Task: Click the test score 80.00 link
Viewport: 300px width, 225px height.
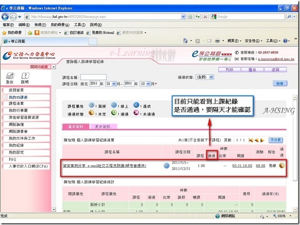Action: (260, 166)
